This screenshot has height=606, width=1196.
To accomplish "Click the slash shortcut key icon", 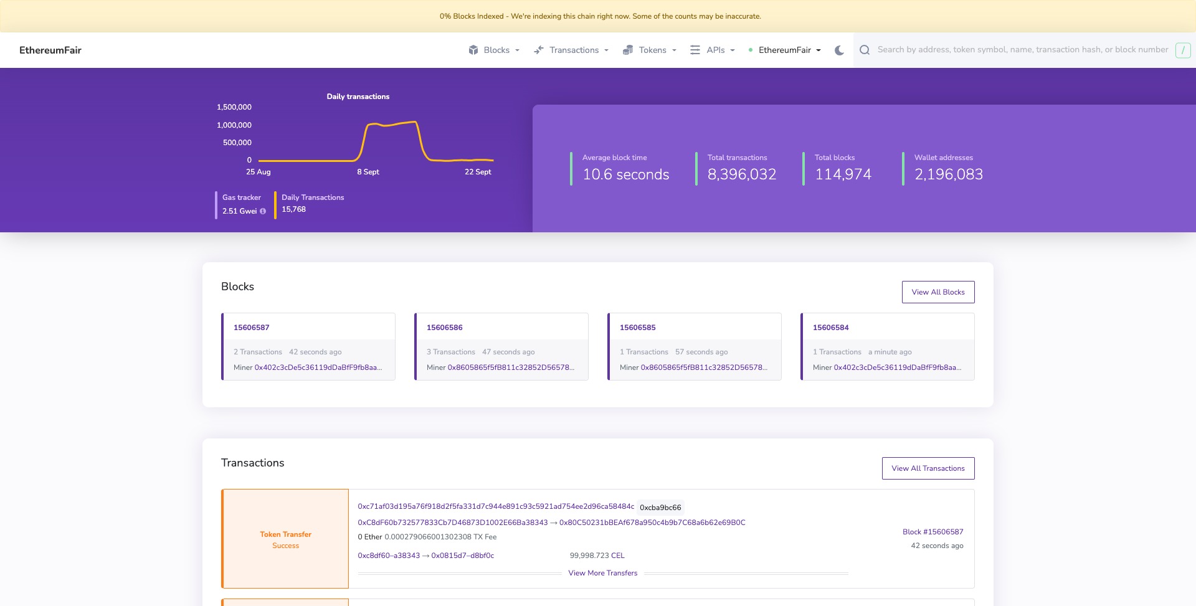I will click(x=1182, y=50).
